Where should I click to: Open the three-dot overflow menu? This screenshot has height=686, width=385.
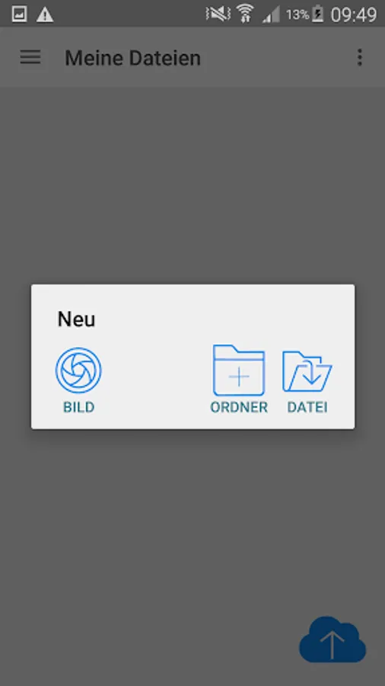[x=360, y=57]
